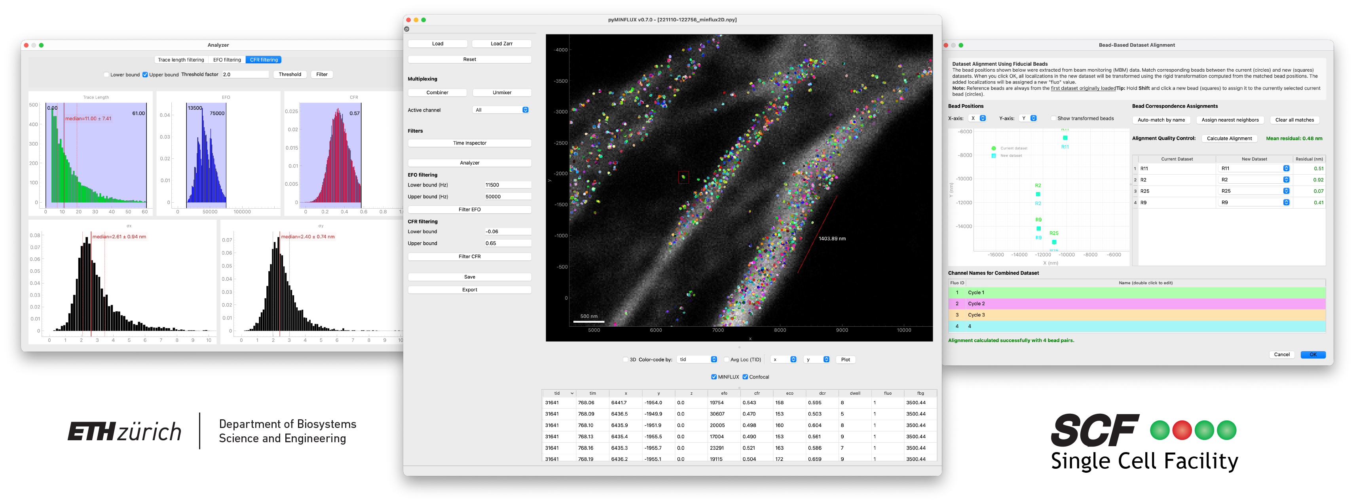Click Cancel in Bead-Based Dataset Alignment
Image resolution: width=1355 pixels, height=504 pixels.
tap(1282, 355)
